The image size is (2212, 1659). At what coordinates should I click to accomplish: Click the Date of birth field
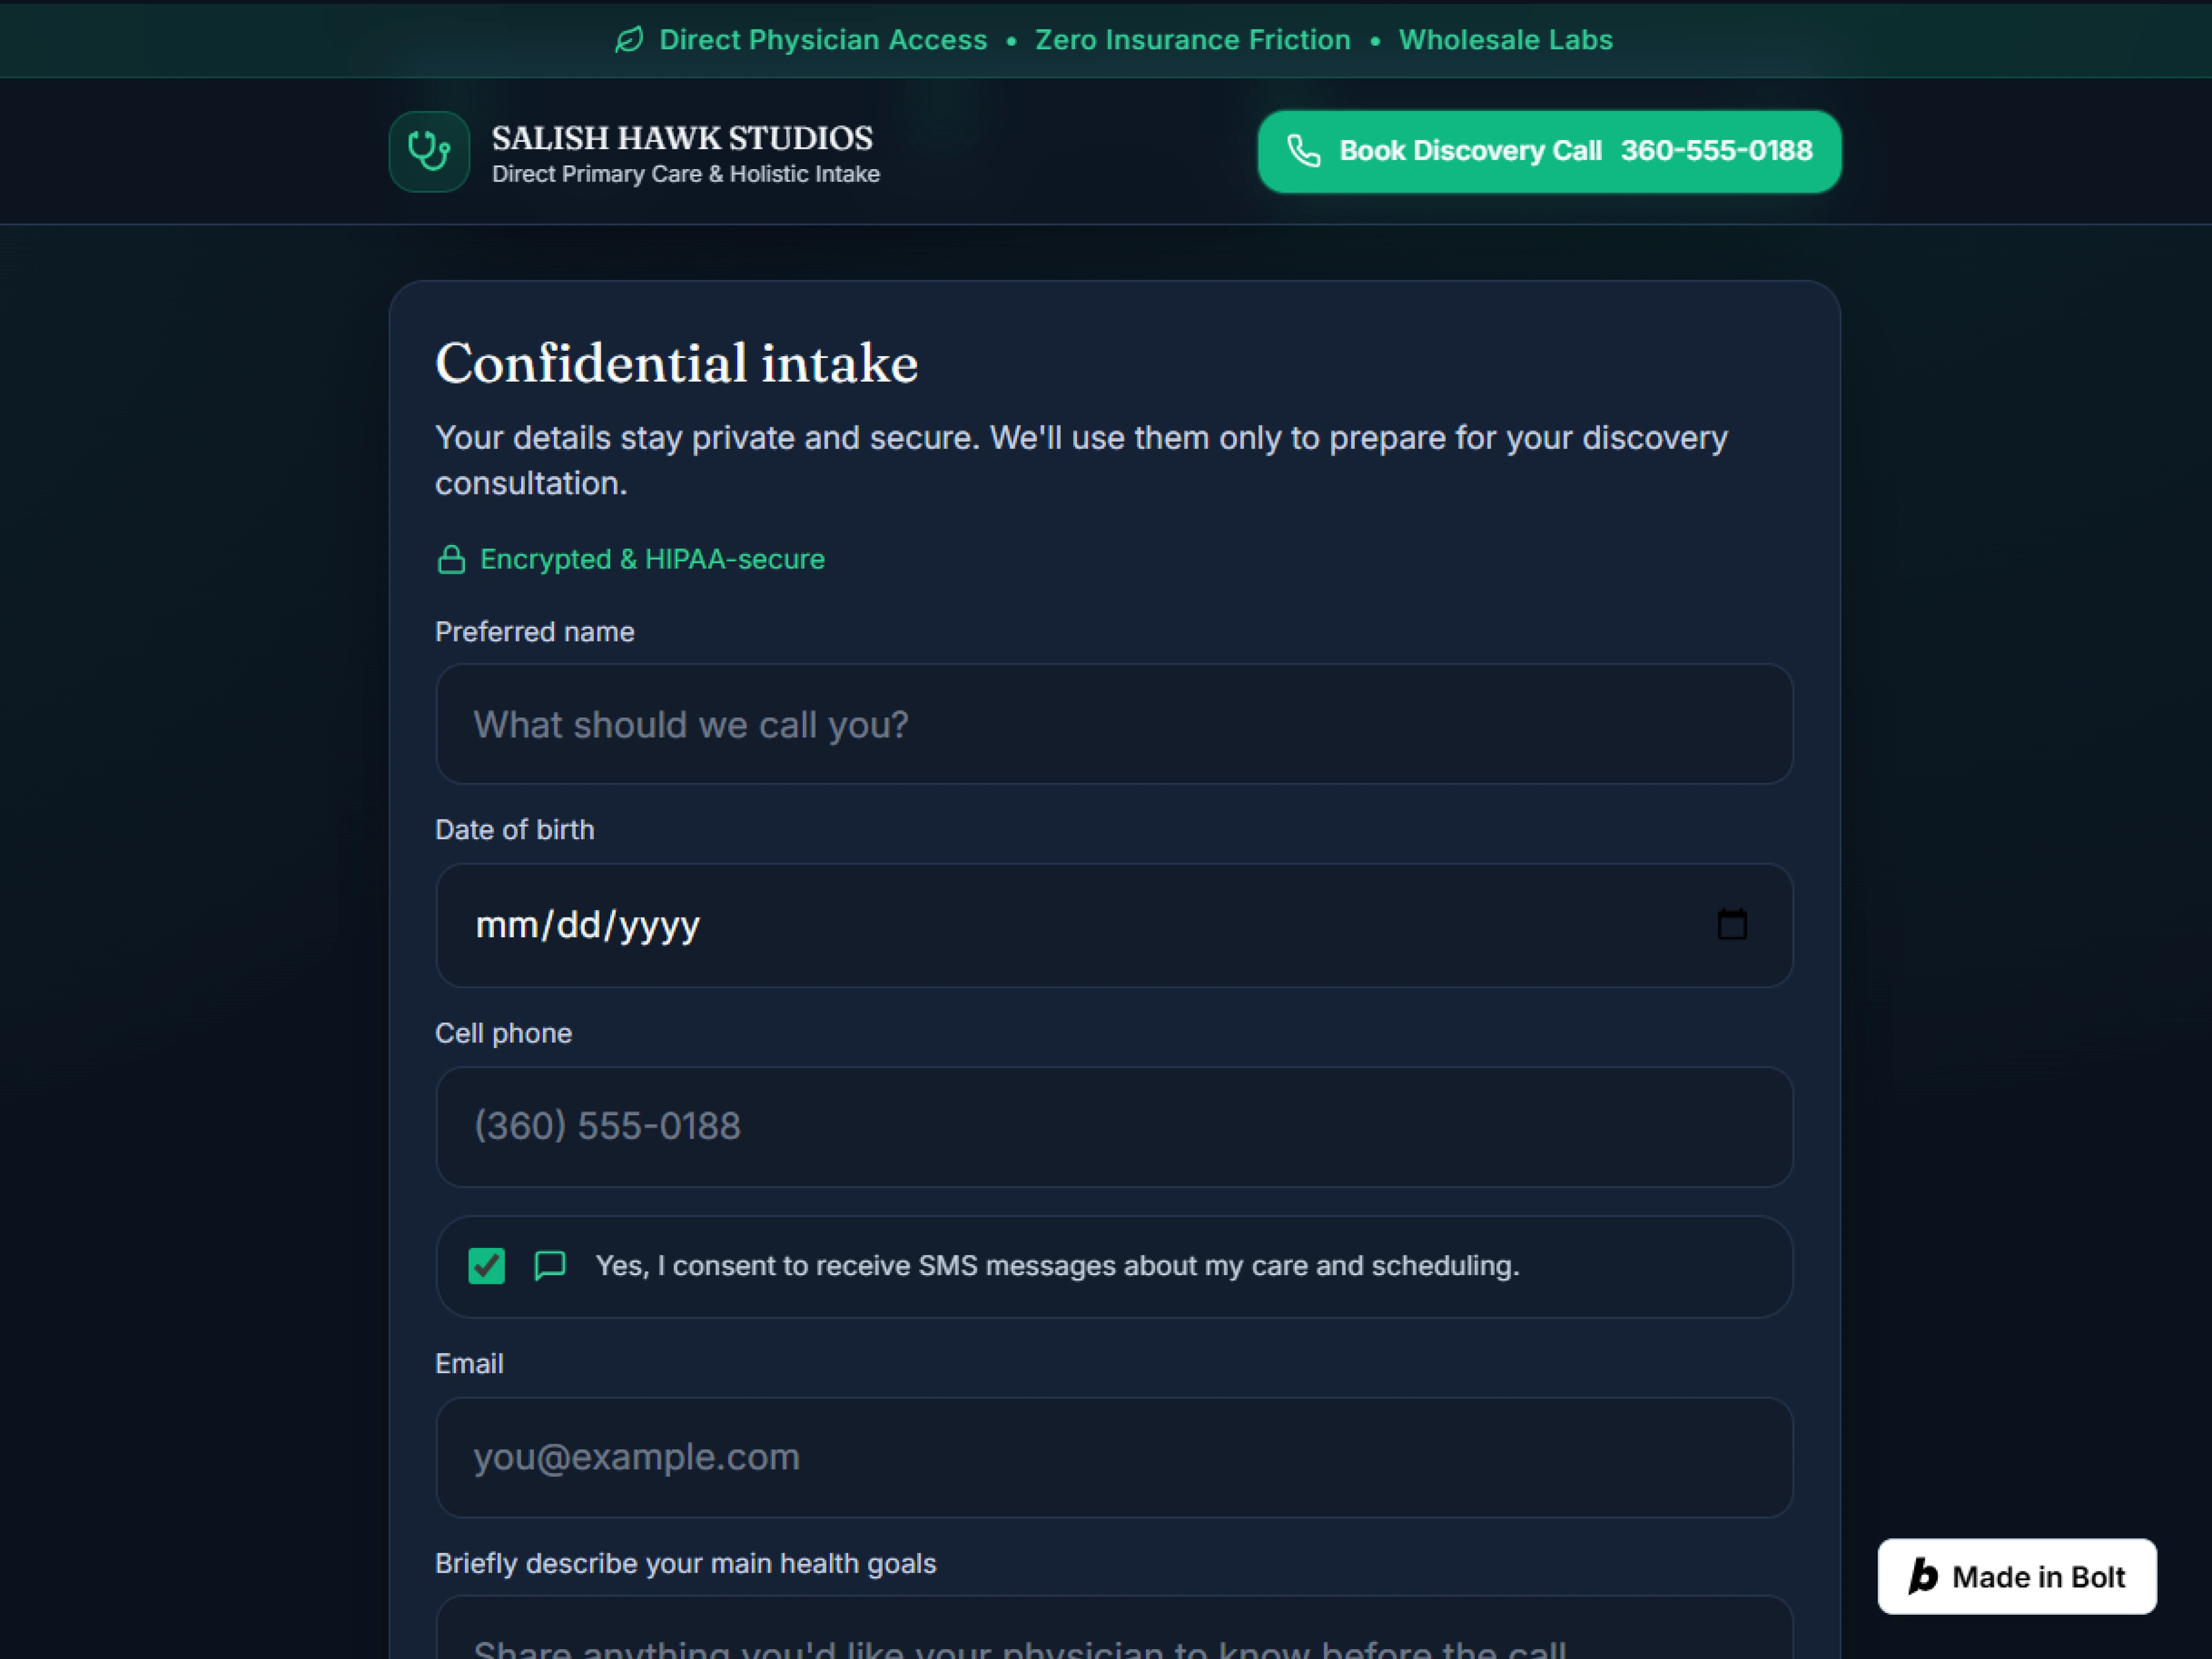click(x=1114, y=925)
